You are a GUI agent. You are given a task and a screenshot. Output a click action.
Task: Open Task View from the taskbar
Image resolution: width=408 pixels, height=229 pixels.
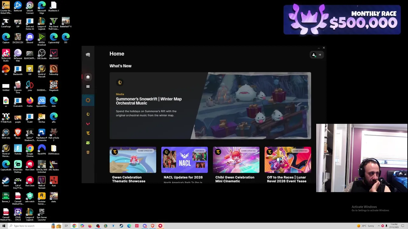[66, 226]
